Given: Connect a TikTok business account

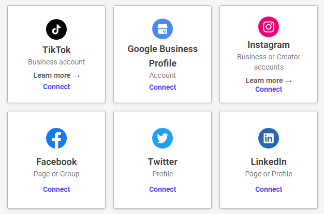Looking at the screenshot, I should pos(56,87).
